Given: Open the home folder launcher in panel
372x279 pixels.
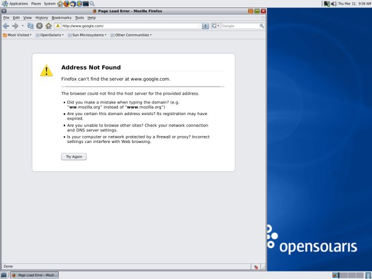Looking at the screenshot, I should [60, 4].
